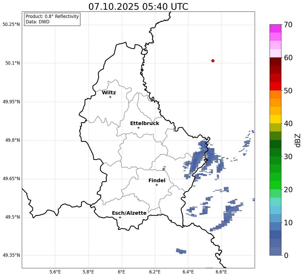Click the 'Ettelbruck' label
Viewport: 304px width, 277px height.
click(x=145, y=124)
